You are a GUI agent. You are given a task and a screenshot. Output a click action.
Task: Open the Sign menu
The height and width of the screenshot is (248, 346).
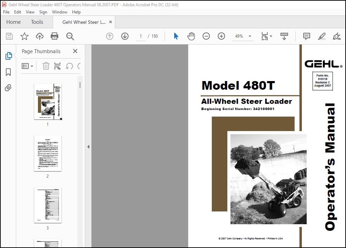point(43,12)
